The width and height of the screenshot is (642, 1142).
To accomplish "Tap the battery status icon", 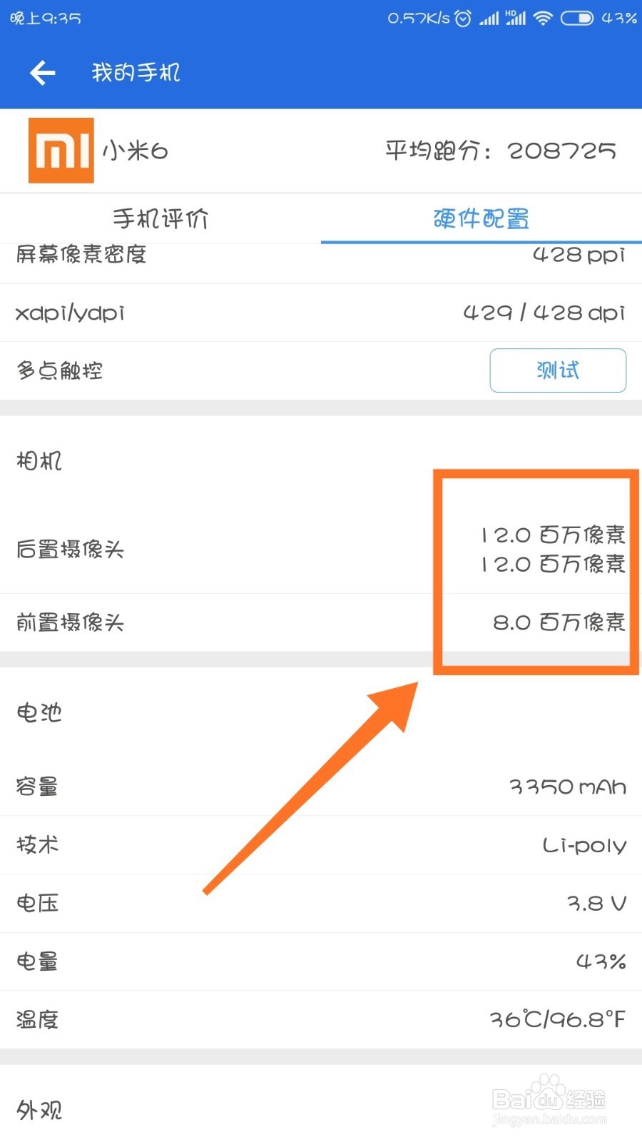I will point(576,19).
